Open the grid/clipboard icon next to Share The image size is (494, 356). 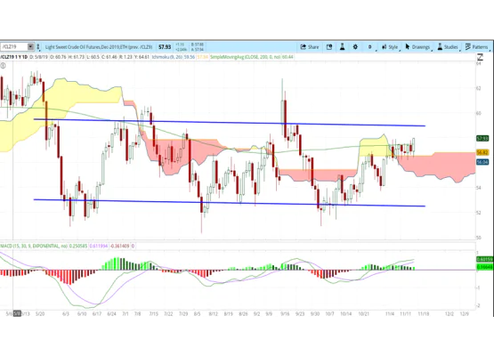click(329, 47)
